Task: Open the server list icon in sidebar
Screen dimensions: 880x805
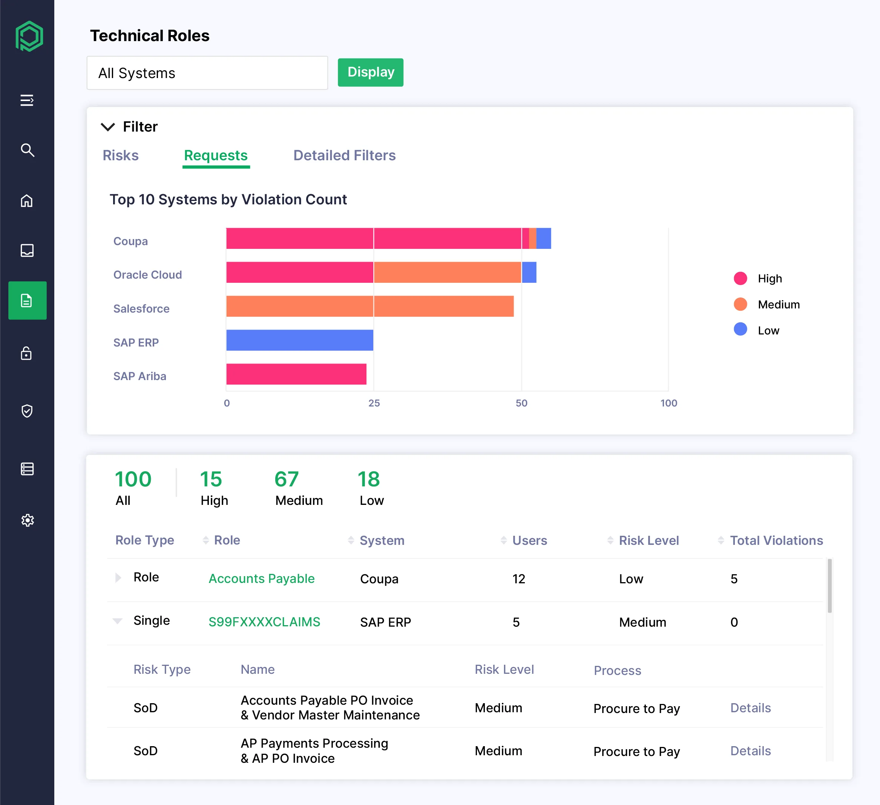Action: click(28, 468)
